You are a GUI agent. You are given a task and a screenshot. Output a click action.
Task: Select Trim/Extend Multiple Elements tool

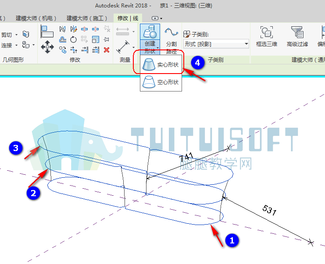click(96, 50)
